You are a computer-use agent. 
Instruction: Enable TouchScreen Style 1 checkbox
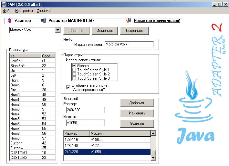74,70
